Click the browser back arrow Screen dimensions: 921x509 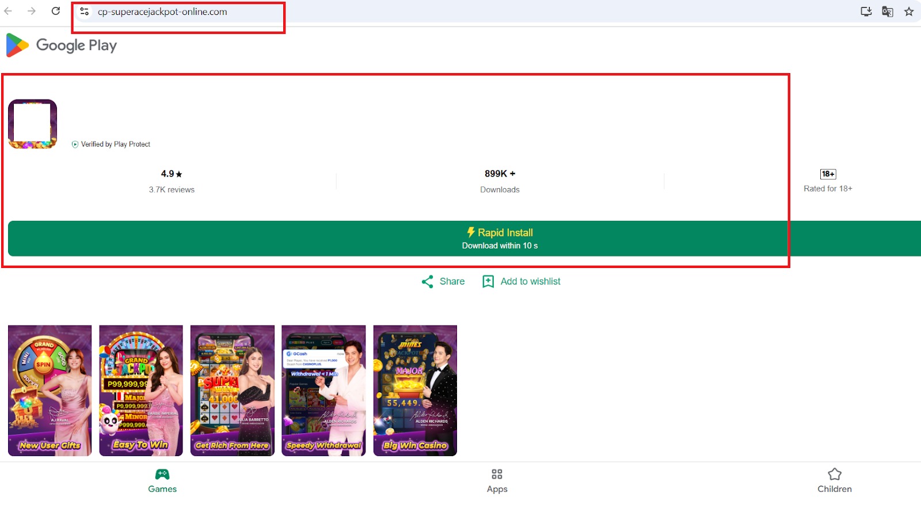(x=8, y=11)
